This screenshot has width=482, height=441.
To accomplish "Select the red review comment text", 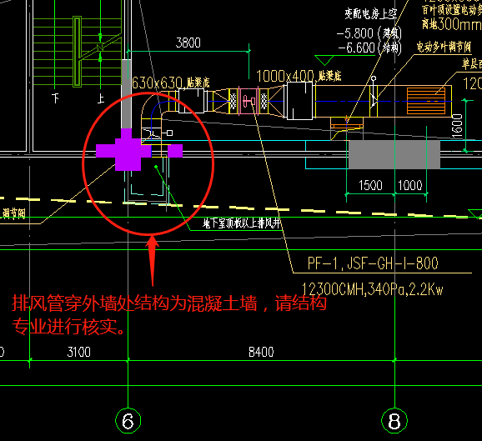I will click(x=169, y=314).
